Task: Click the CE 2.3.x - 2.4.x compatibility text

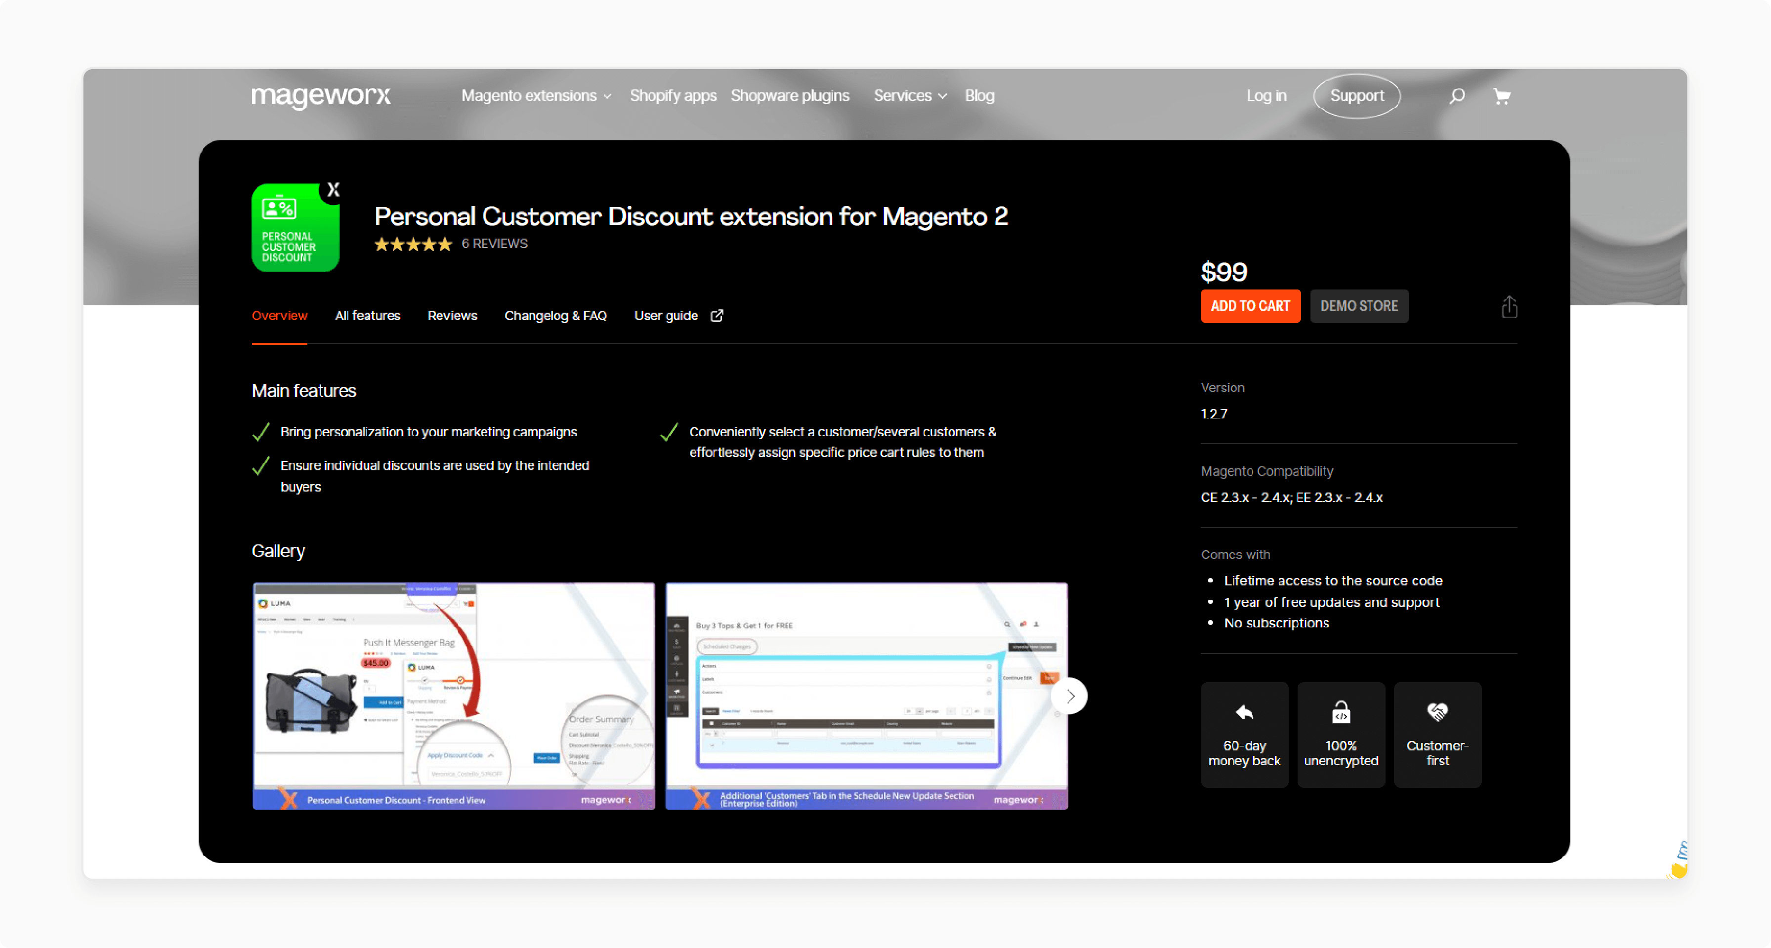Action: (x=1291, y=498)
